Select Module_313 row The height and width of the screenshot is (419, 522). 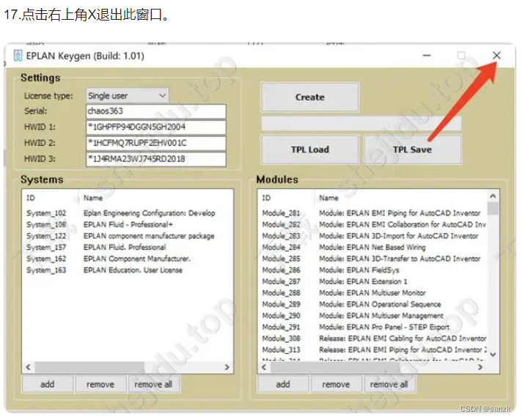point(374,350)
